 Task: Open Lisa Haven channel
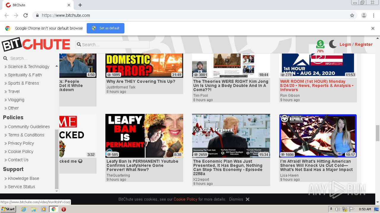pos(289,175)
